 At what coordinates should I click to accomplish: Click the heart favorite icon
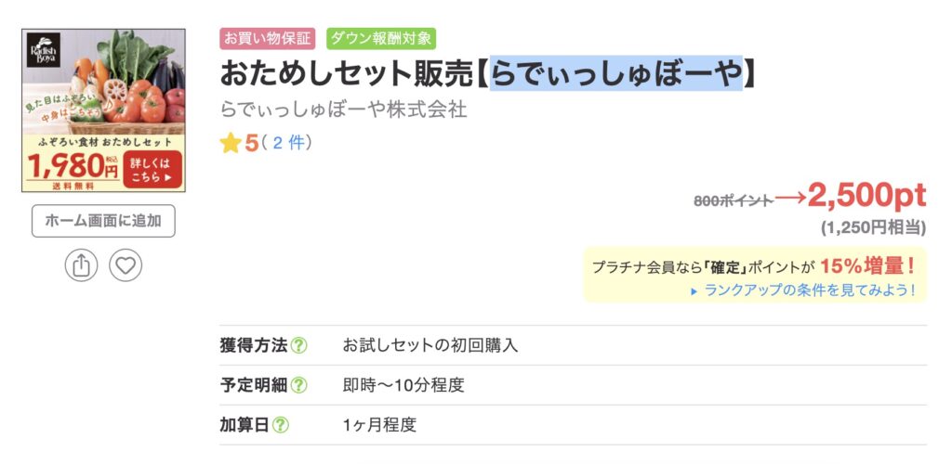click(126, 265)
